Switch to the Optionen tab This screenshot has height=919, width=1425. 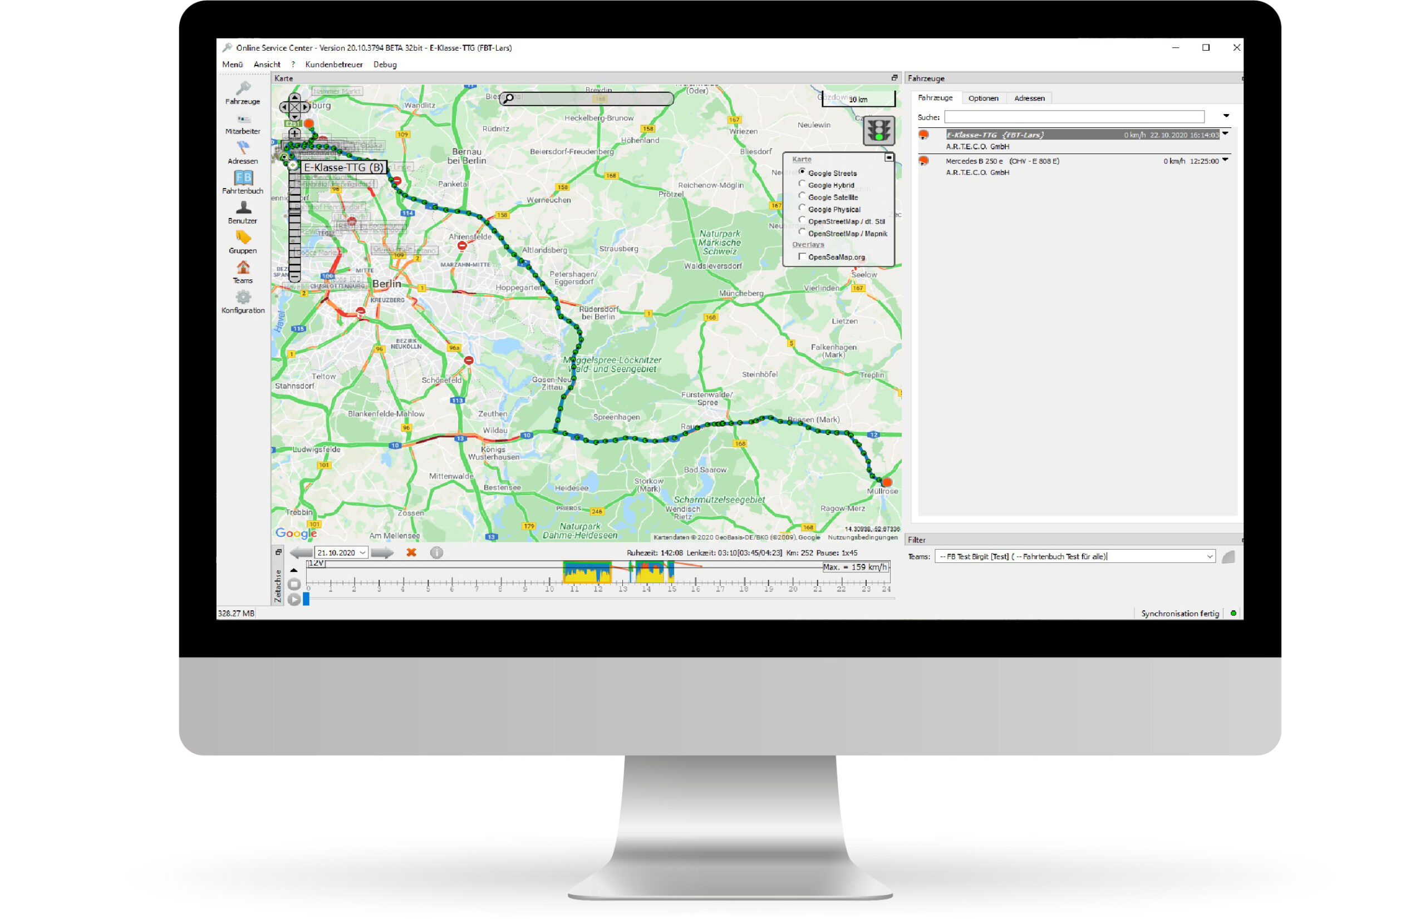point(984,98)
